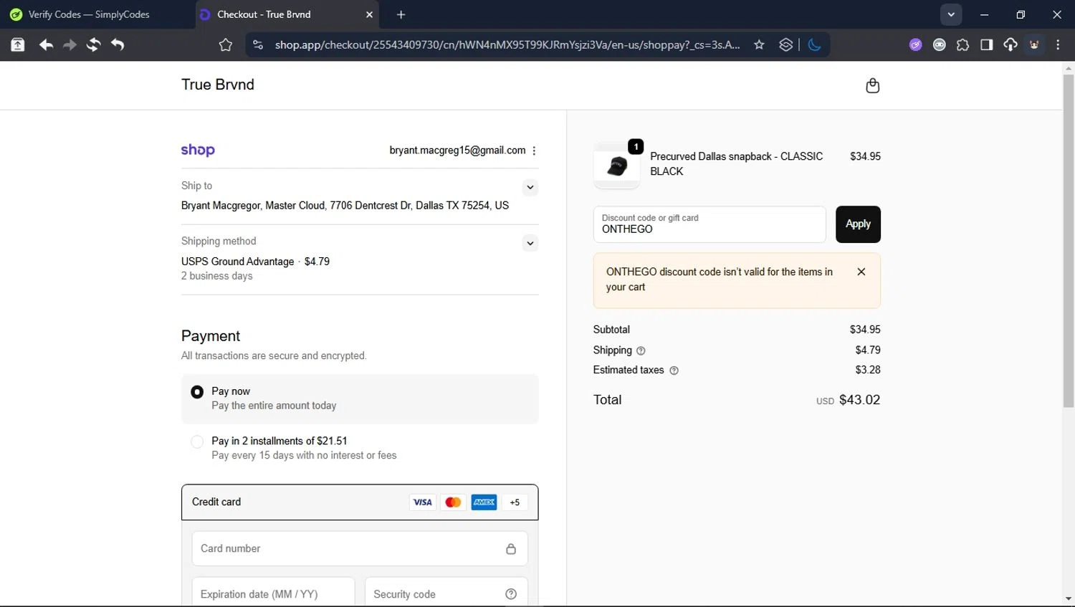Viewport: 1075px width, 607px height.
Task: Toggle the dark mode moon icon
Action: click(814, 44)
